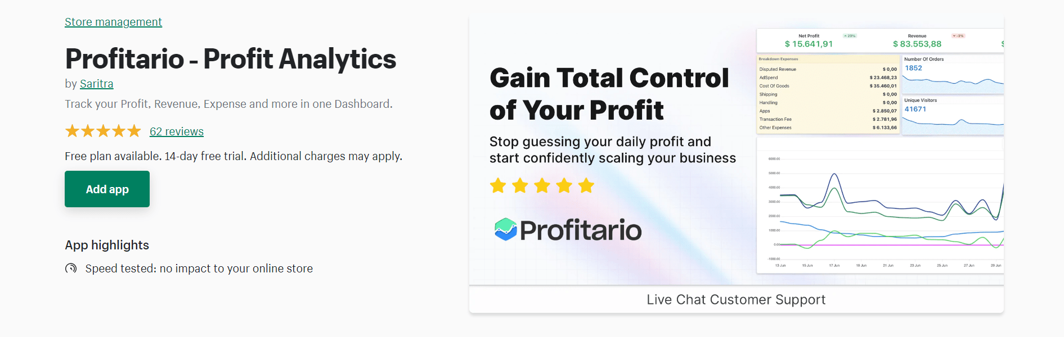Click the Live Chat Customer Support bar
Screen dimensions: 1064x337
pos(736,299)
